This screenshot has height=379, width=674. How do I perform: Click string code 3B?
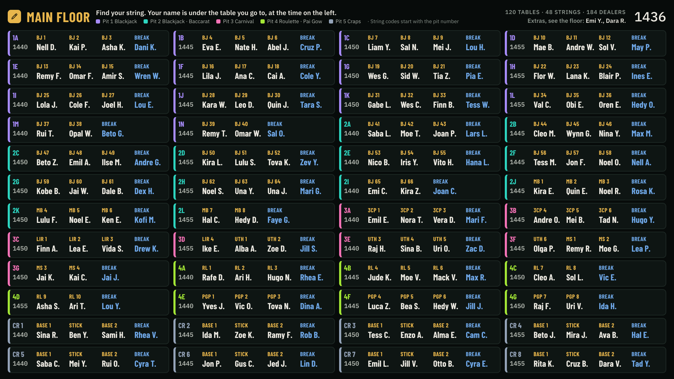pos(513,211)
